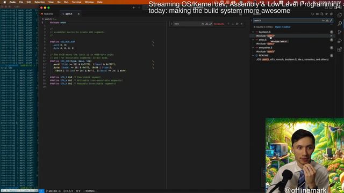Image resolution: width=344 pixels, height=193 pixels.
Task: Click the Open in editor link
Action: (283, 27)
